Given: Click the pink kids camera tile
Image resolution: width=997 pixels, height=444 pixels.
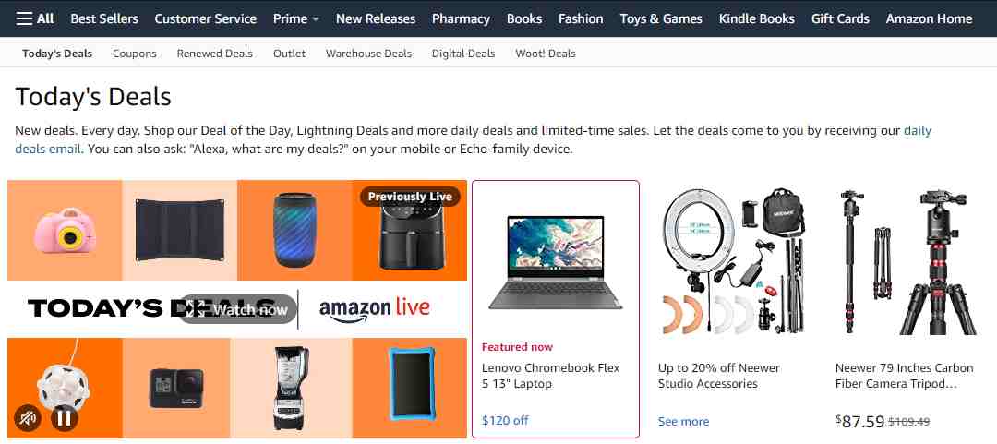Looking at the screenshot, I should click(65, 230).
